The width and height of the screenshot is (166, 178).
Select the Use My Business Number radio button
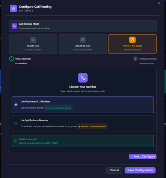[x=16, y=123]
